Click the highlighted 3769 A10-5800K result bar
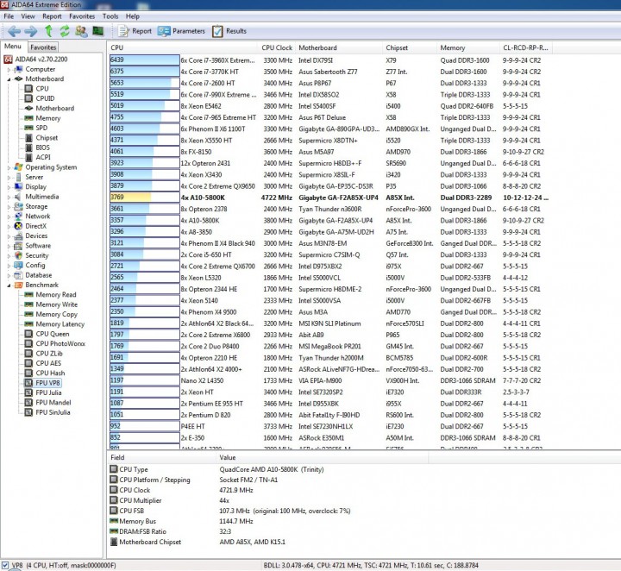Screen dimensions: 621x571 point(145,198)
